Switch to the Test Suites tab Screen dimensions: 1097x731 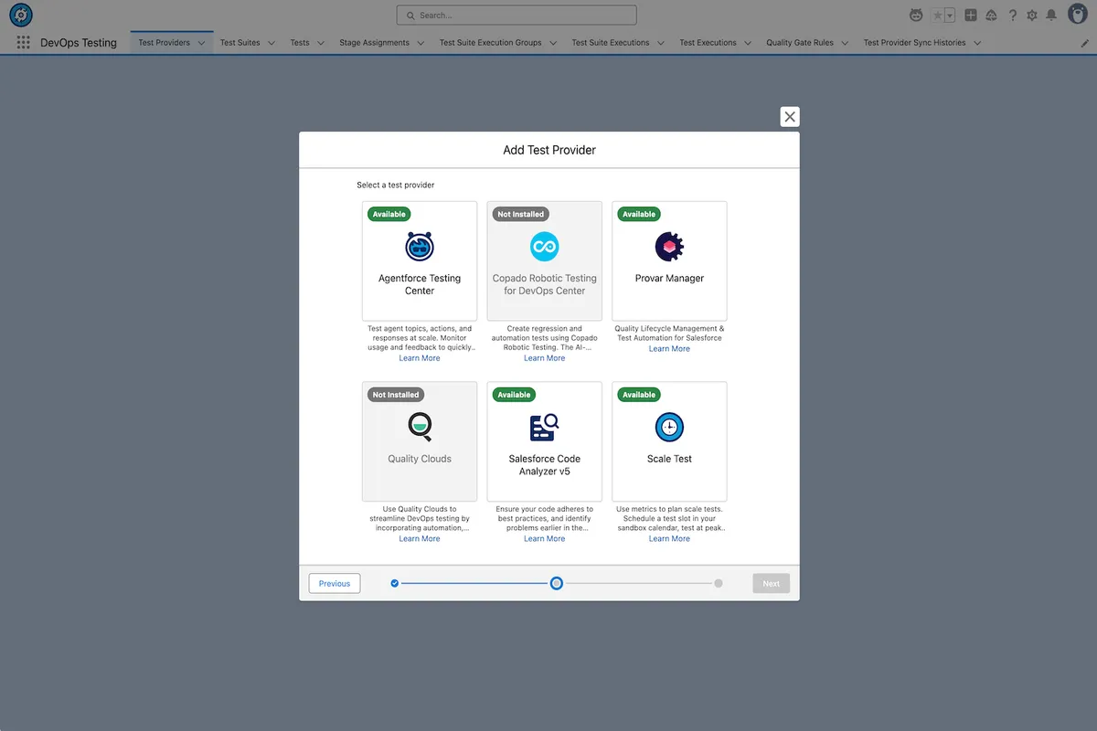(240, 43)
